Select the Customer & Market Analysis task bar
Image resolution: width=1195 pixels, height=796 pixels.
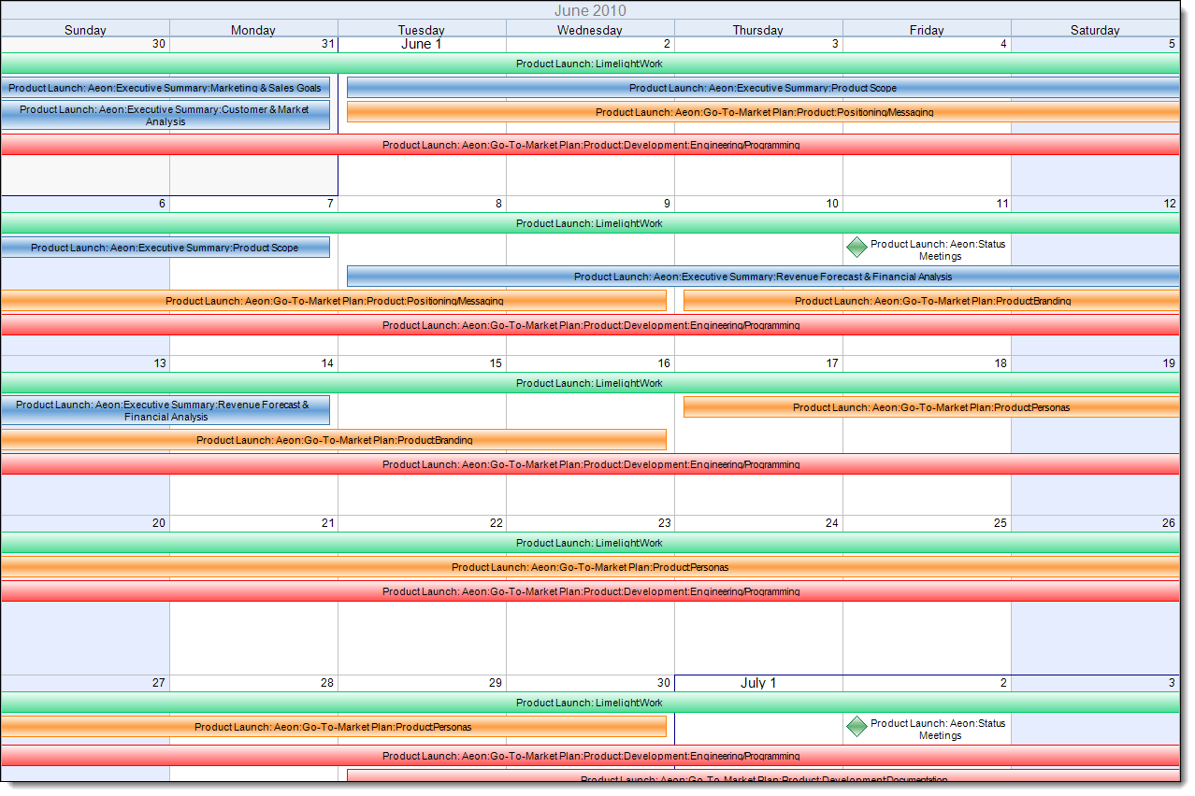[166, 115]
